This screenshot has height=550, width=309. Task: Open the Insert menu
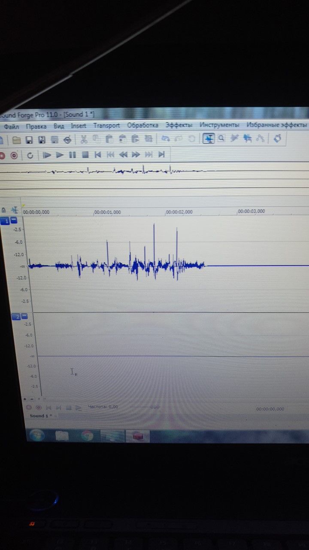click(x=79, y=126)
